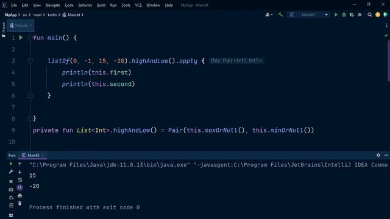The height and width of the screenshot is (219, 390).
Task: Click the fold end marker on line 8
Action: click(x=30, y=119)
